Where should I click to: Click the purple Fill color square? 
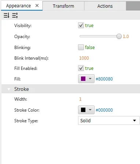pos(83,79)
